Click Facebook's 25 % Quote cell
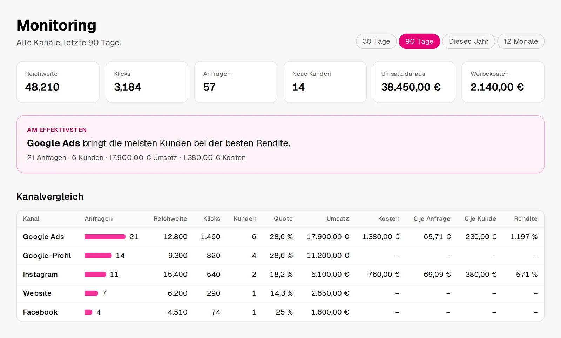 pos(284,312)
